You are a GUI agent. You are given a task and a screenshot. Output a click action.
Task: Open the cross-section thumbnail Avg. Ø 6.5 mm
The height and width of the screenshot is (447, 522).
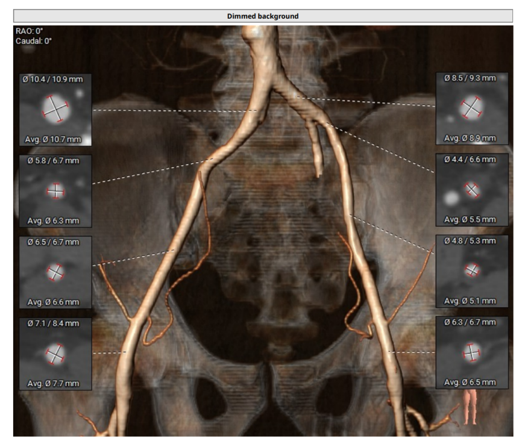pyautogui.click(x=472, y=352)
